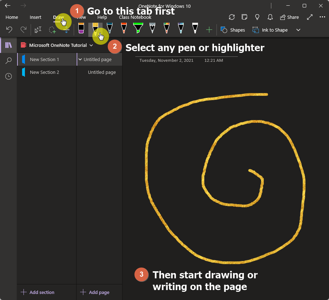Image resolution: width=329 pixels, height=300 pixels.
Task: Choose the Select Objects or Type Text tool
Action: click(x=38, y=30)
